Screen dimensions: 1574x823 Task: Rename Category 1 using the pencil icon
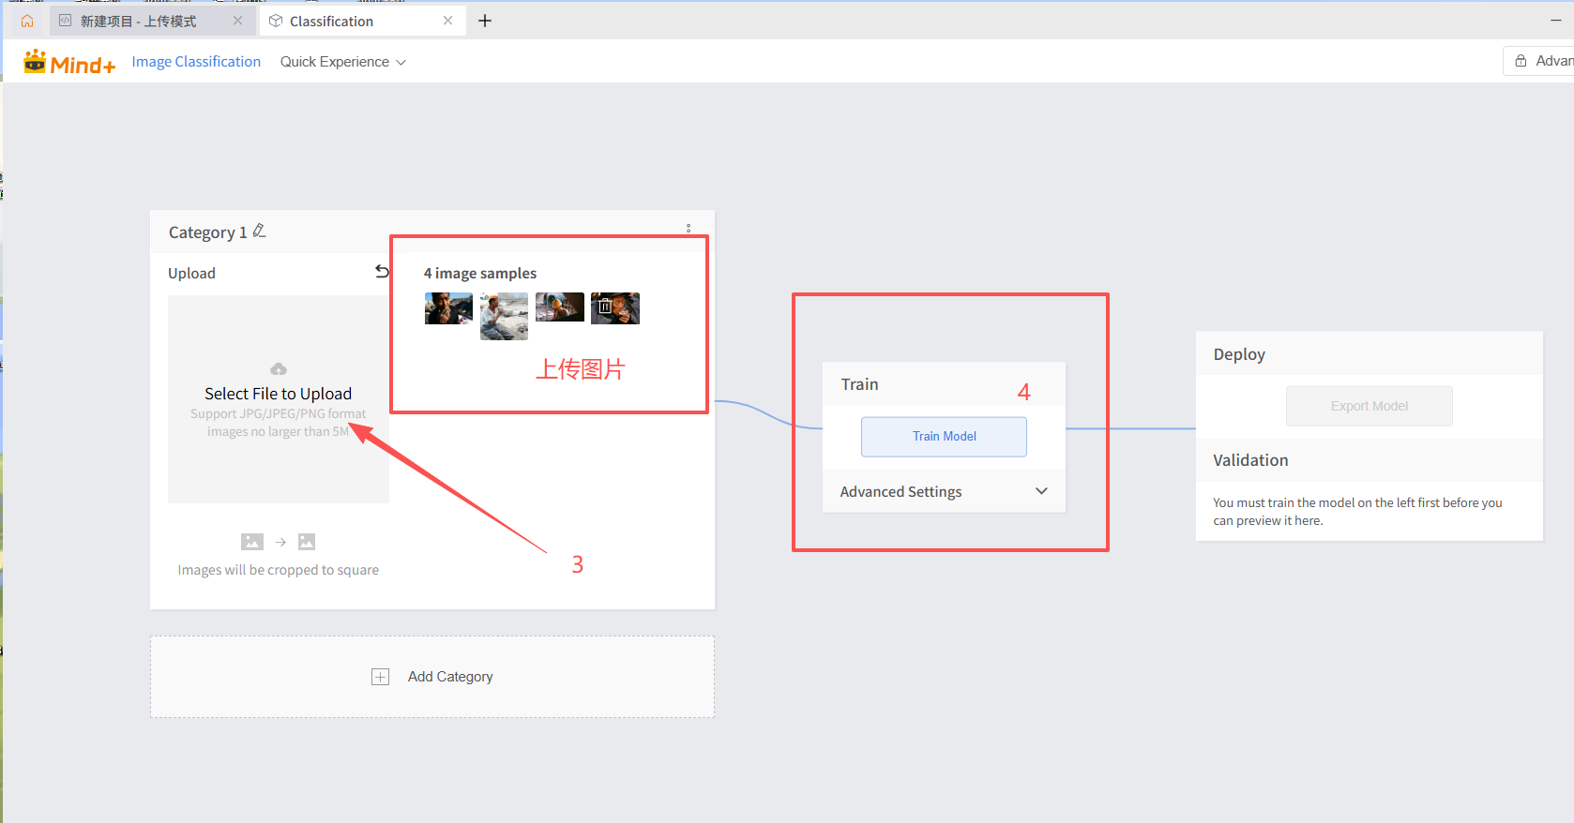click(260, 231)
